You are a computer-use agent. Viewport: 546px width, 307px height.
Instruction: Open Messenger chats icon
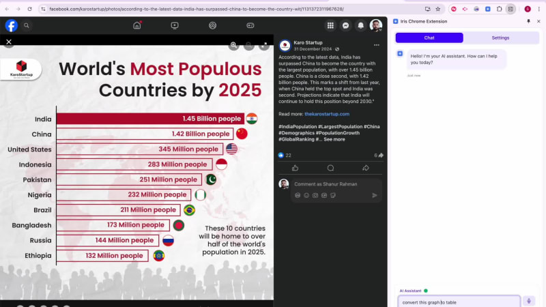[x=345, y=25]
